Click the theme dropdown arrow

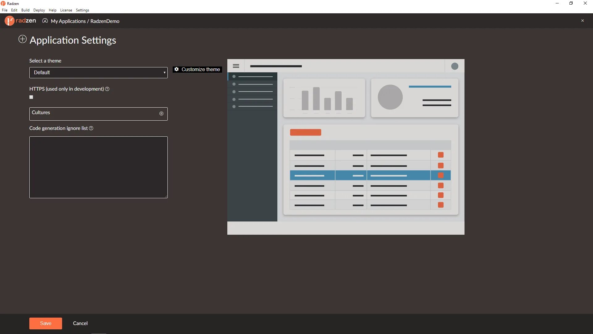click(164, 73)
